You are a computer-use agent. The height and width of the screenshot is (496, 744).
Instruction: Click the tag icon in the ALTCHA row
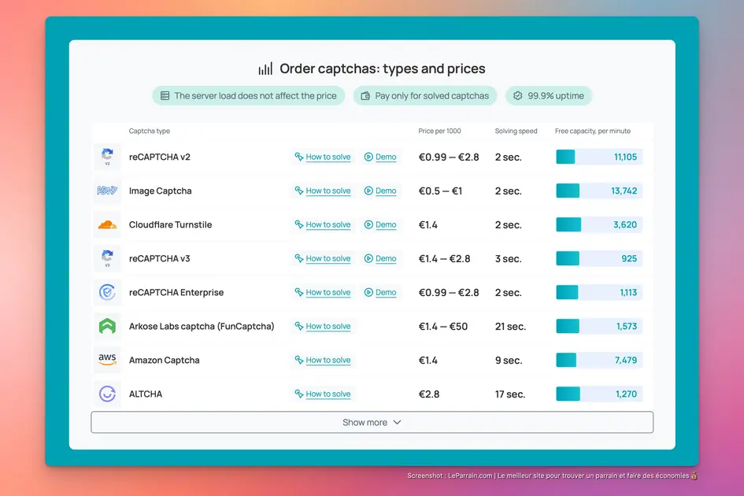[299, 394]
